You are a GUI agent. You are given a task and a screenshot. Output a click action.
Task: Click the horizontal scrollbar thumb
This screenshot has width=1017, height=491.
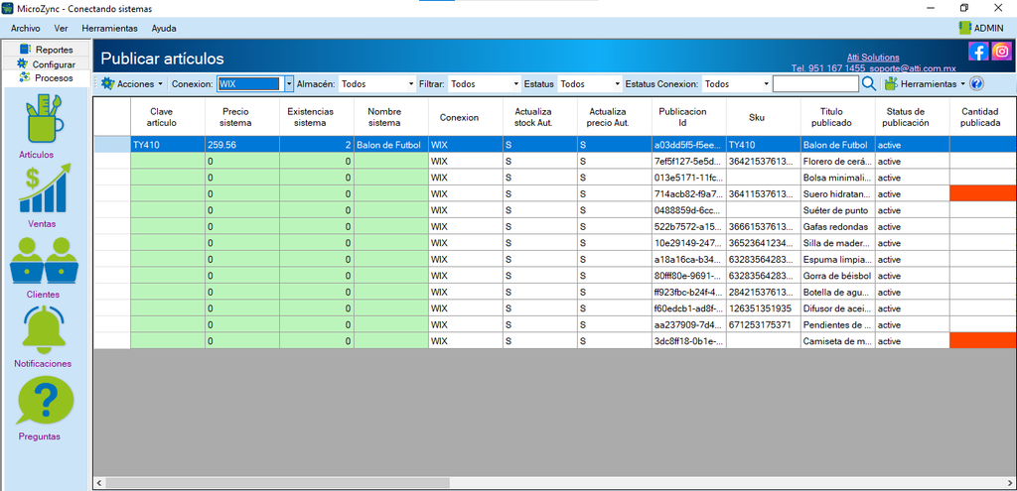point(278,483)
